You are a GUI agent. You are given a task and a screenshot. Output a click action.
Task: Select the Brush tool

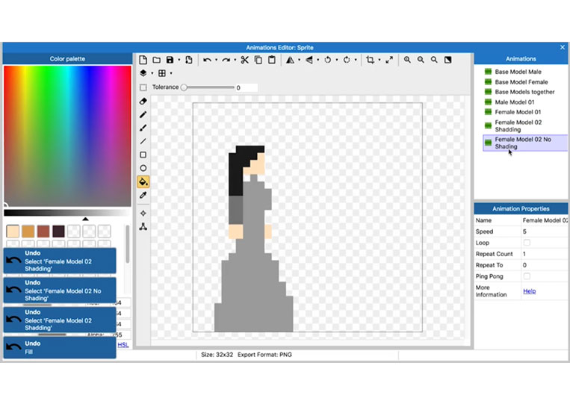143,128
